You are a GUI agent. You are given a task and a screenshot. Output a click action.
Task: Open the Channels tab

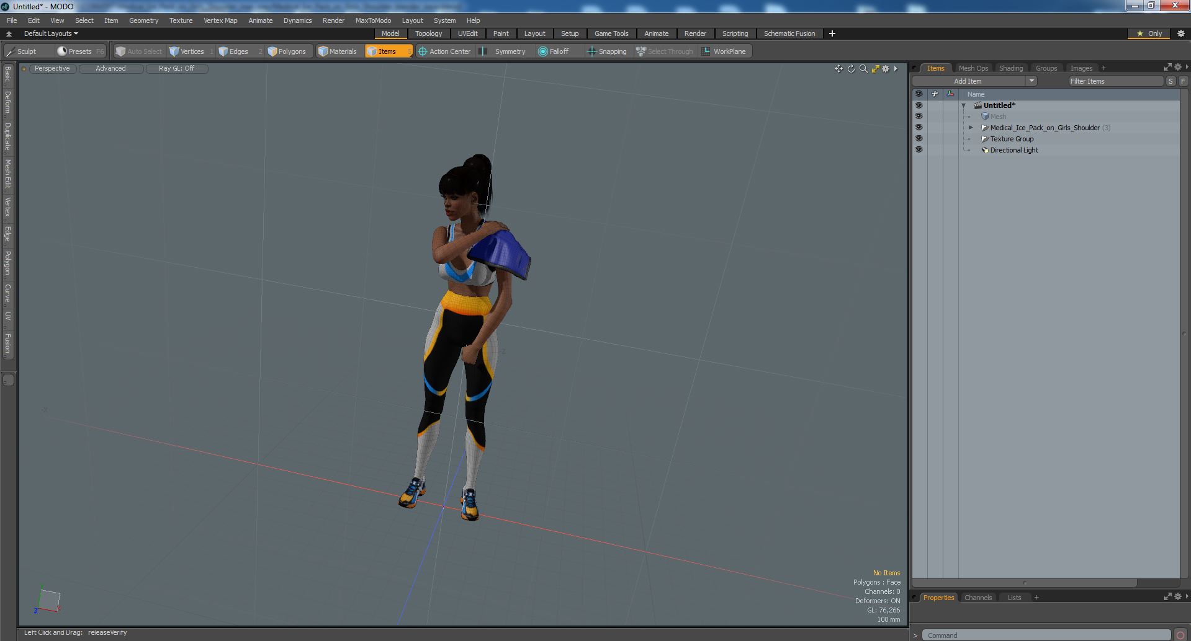click(x=978, y=598)
